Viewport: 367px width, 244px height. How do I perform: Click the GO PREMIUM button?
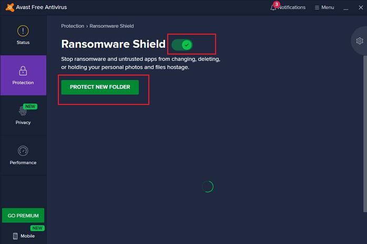point(23,216)
